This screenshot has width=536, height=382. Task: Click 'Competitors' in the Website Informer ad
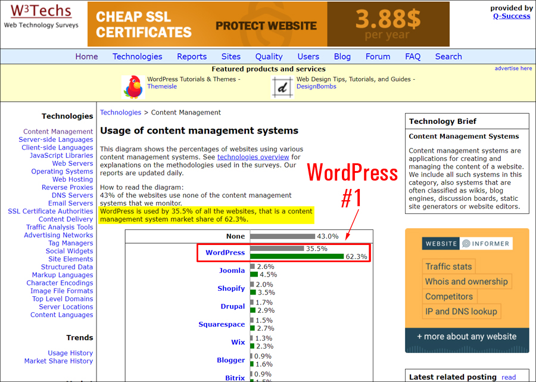click(x=449, y=297)
